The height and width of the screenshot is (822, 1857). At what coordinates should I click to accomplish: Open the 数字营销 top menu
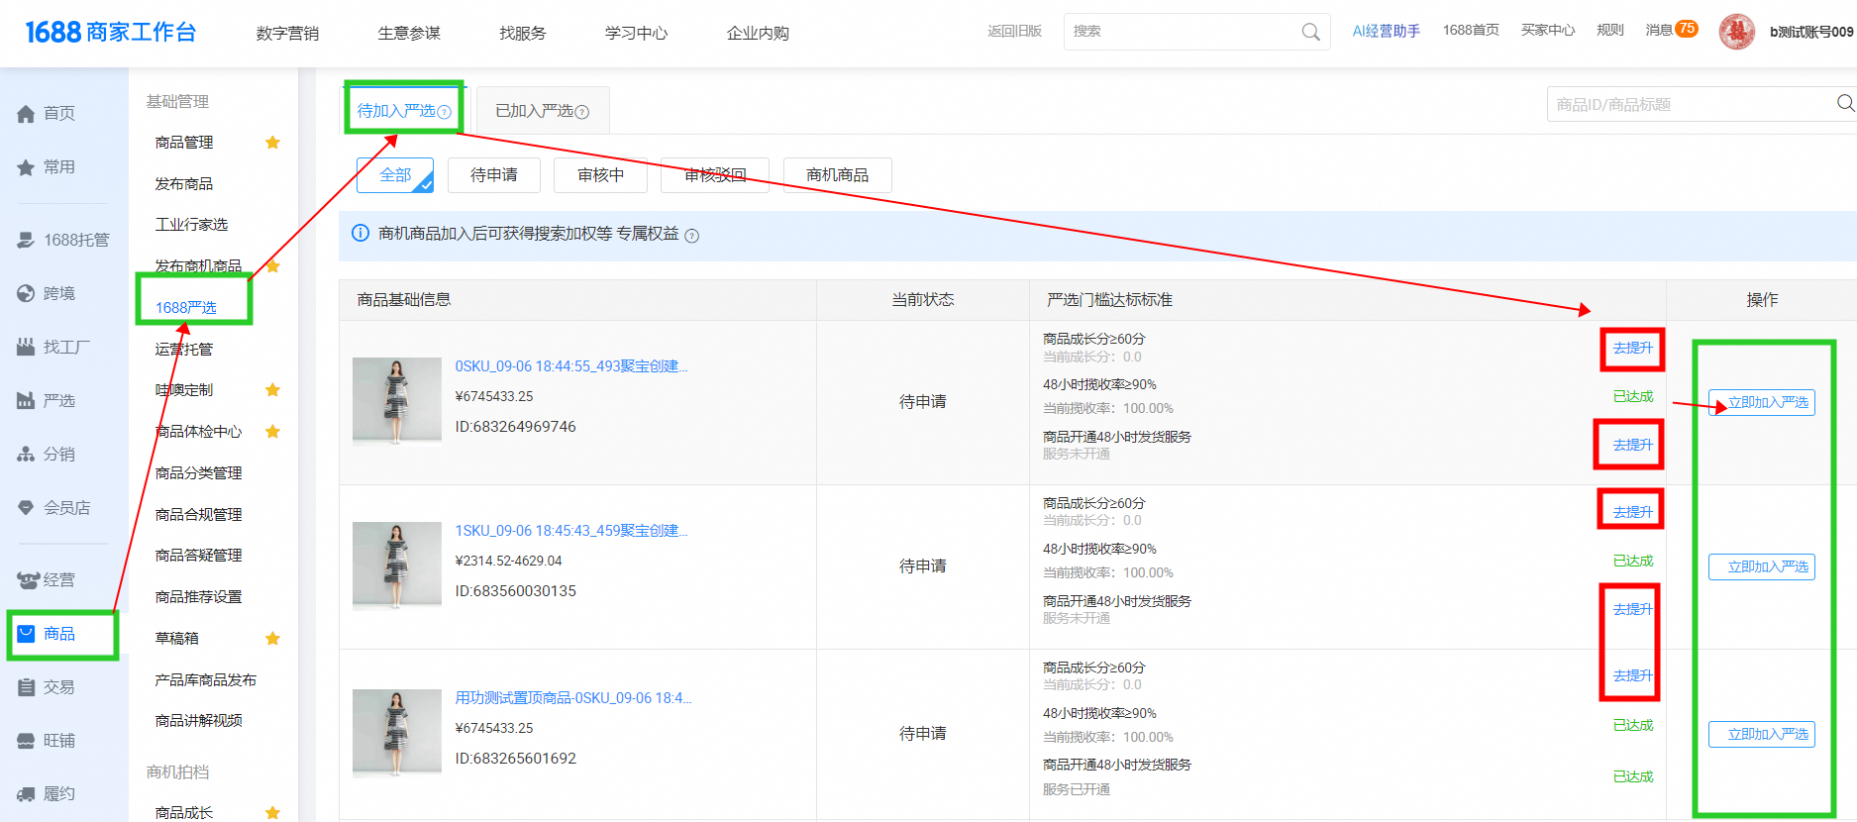pos(287,34)
